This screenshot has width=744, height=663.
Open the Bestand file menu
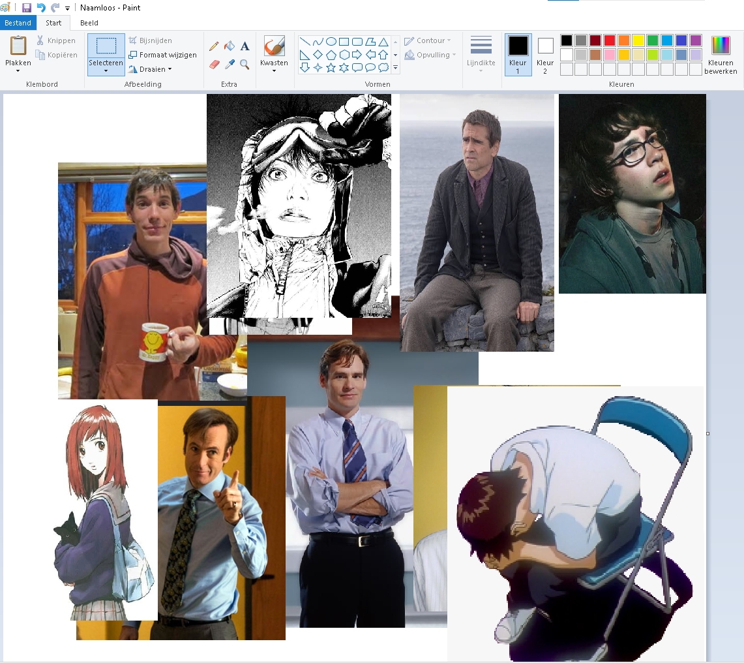(x=18, y=23)
